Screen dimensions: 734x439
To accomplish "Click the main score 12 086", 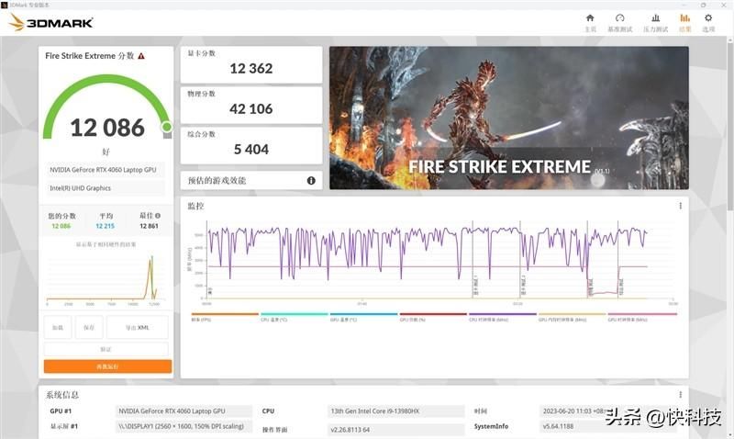I will 107,128.
